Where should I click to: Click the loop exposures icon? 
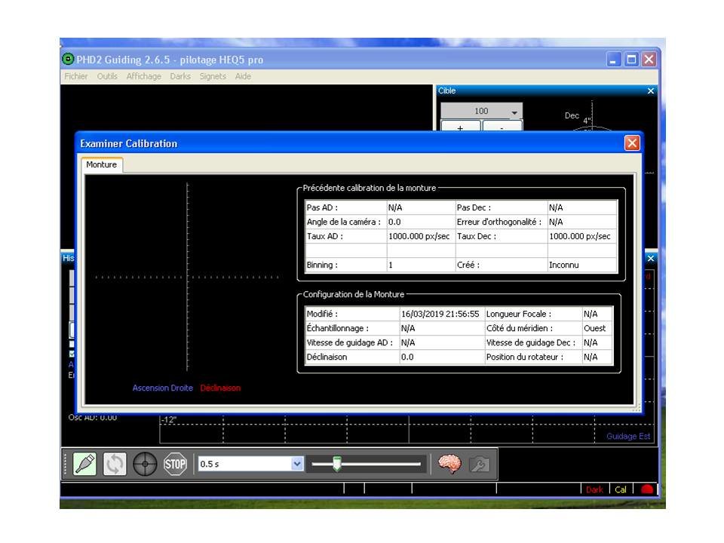click(x=115, y=464)
